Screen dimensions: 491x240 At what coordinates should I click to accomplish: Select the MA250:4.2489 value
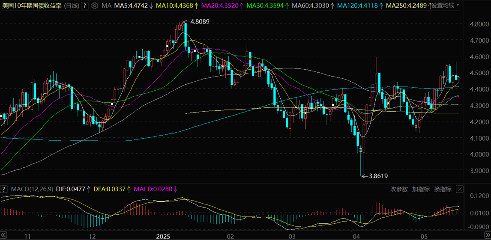pos(406,5)
